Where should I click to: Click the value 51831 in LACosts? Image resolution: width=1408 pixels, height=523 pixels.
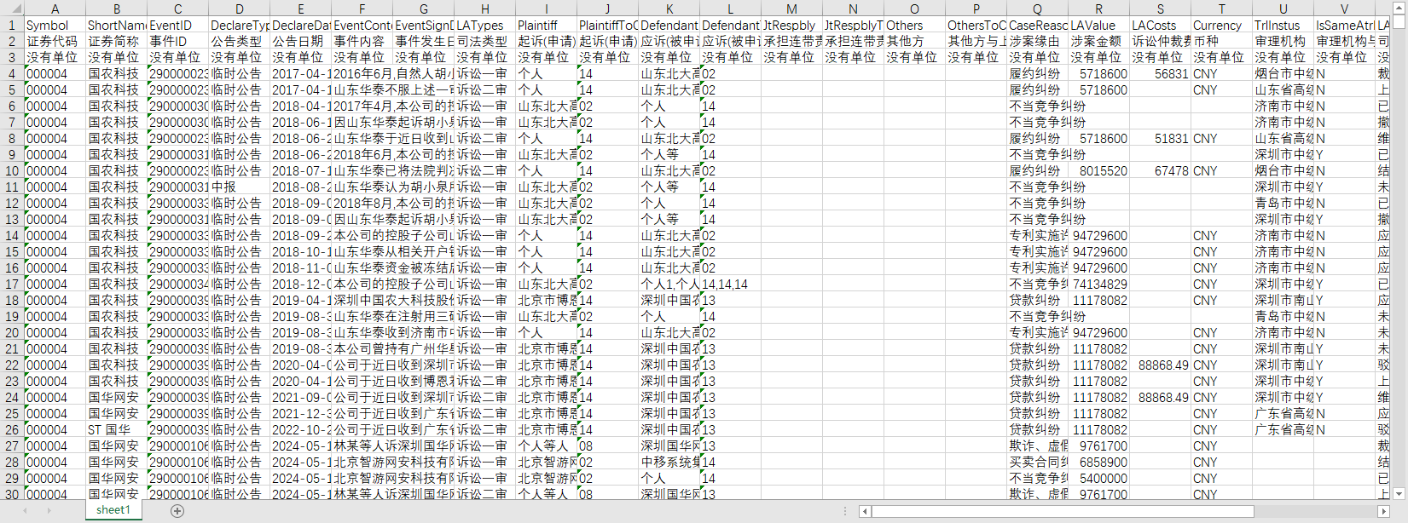point(1160,139)
